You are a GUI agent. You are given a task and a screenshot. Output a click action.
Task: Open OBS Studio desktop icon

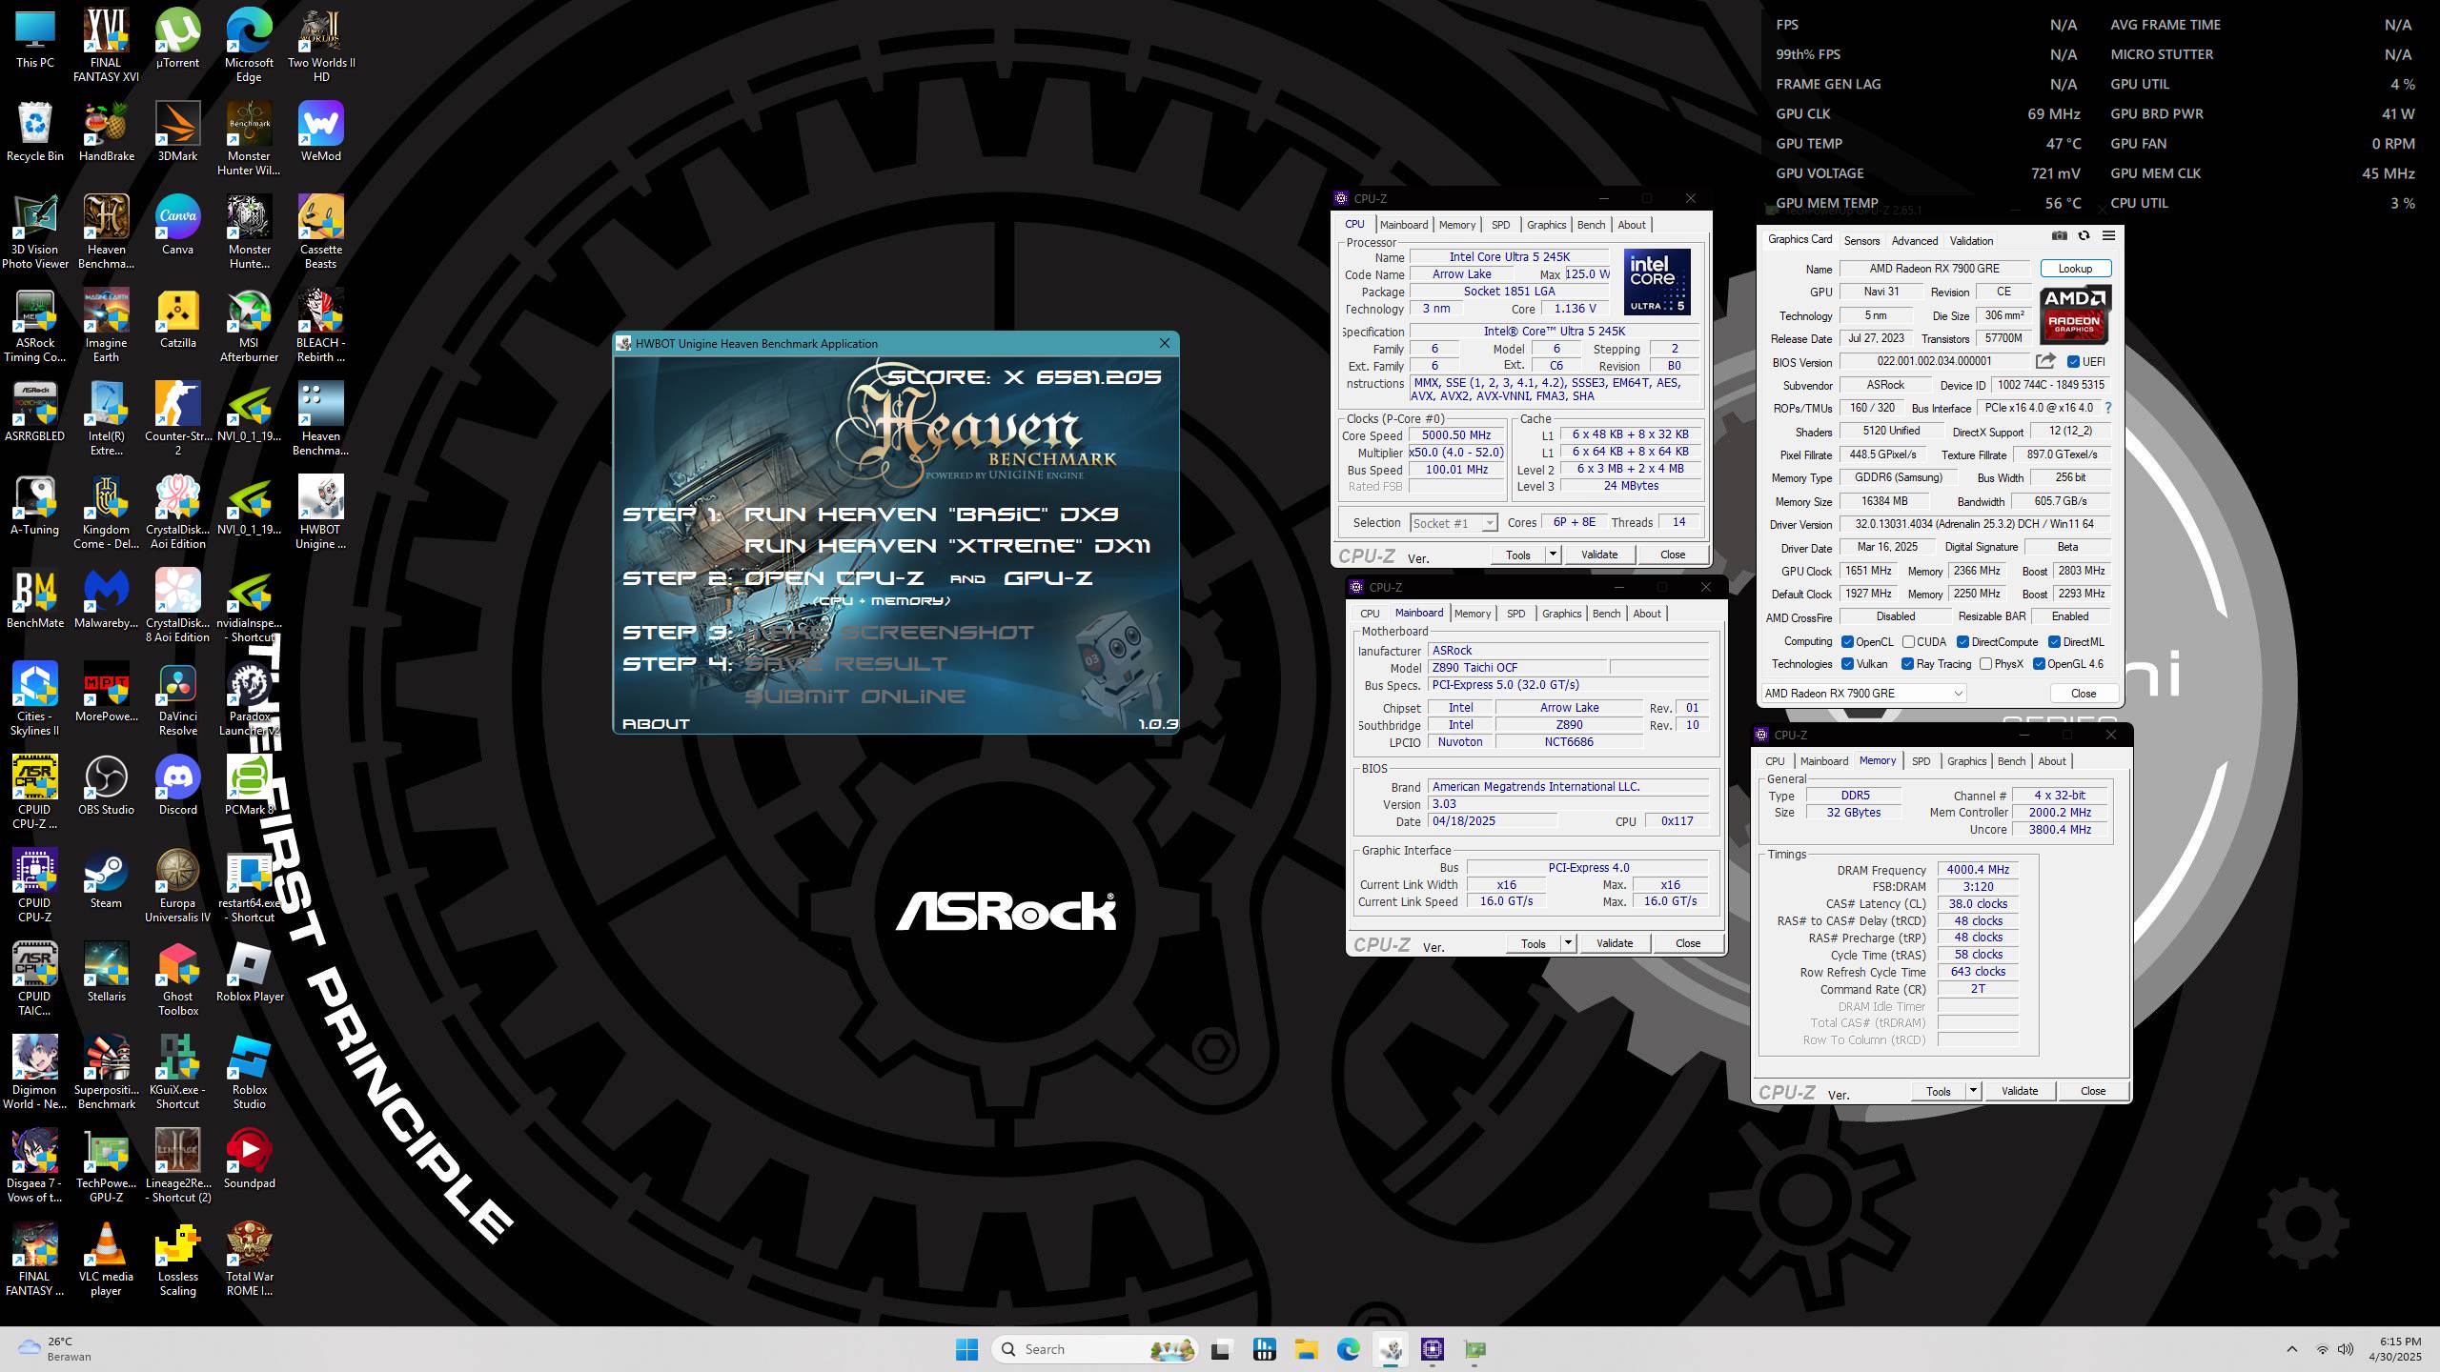[x=106, y=786]
